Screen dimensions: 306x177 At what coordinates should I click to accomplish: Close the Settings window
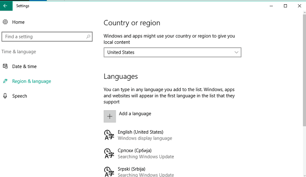click(x=299, y=6)
